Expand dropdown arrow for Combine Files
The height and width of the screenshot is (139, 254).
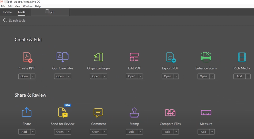click(69, 76)
